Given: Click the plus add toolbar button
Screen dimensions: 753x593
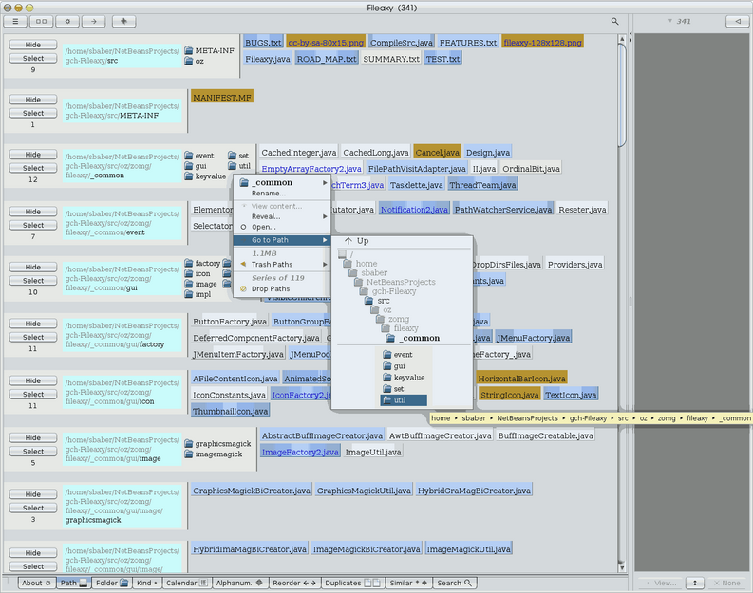Looking at the screenshot, I should pyautogui.click(x=123, y=21).
